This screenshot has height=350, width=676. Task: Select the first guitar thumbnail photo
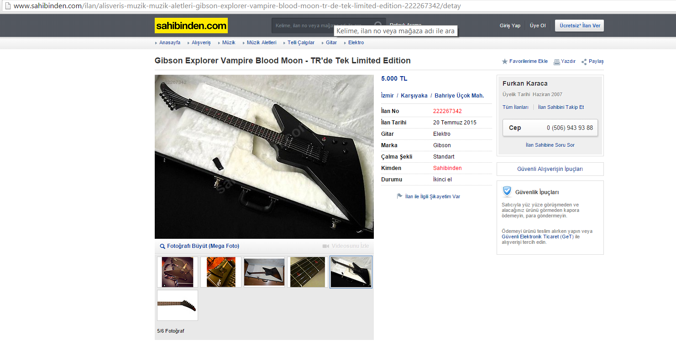coord(178,272)
